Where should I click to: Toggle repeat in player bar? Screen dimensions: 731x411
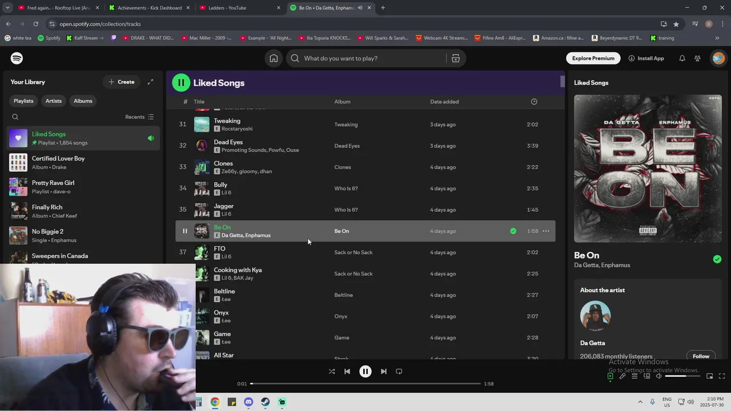(x=399, y=372)
